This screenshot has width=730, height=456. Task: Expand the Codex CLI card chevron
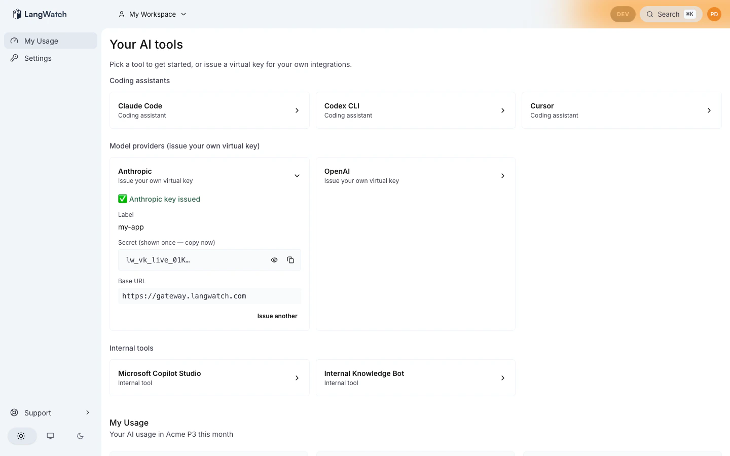coord(503,110)
